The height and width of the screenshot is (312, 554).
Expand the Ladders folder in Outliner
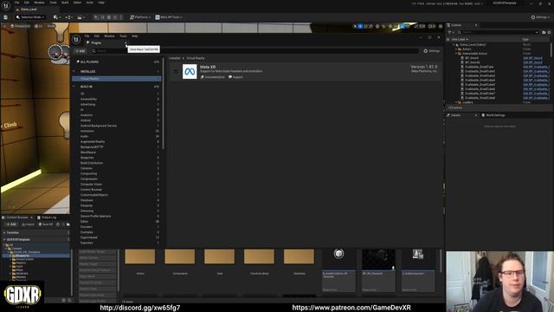tap(456, 102)
